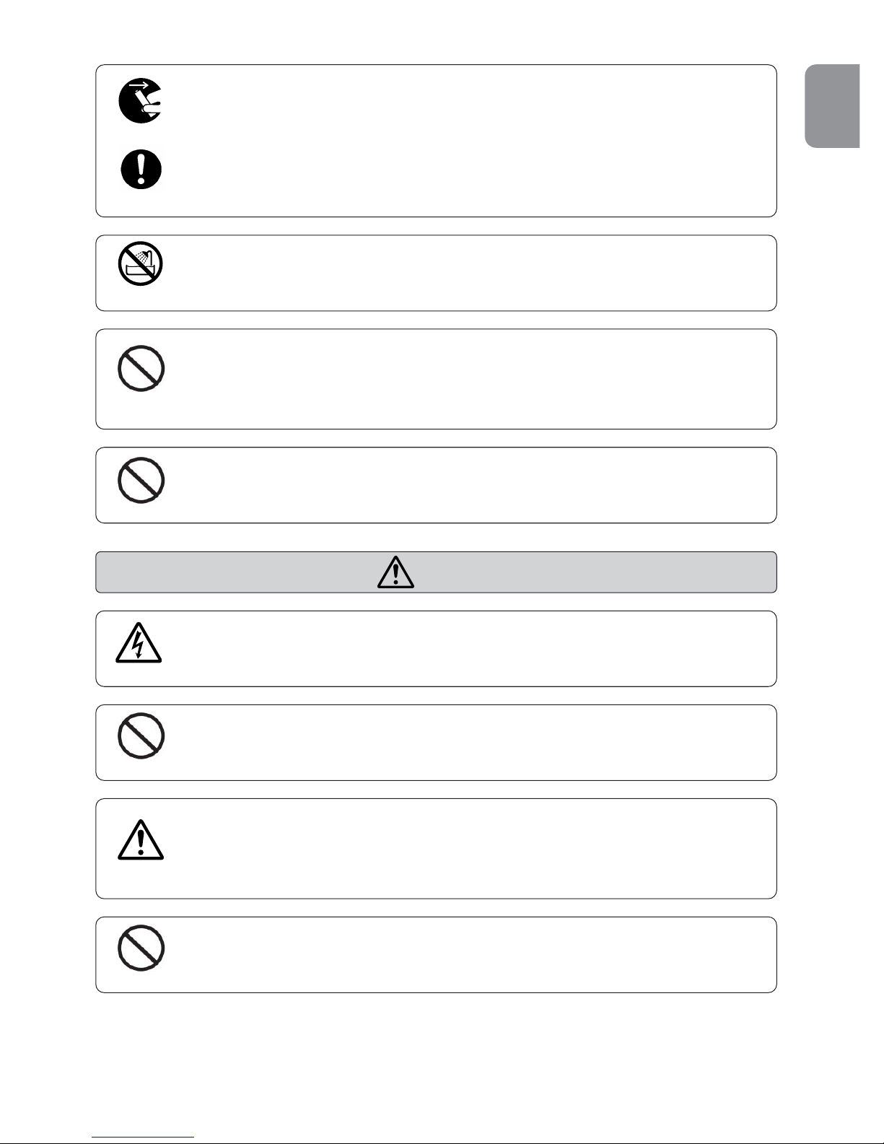Screen dimensions: 884x1144
Task: Select the no-shower prohibited icon
Action: pyautogui.click(x=141, y=263)
